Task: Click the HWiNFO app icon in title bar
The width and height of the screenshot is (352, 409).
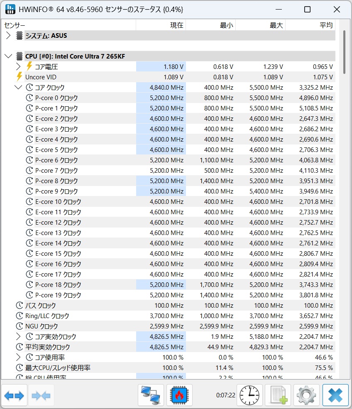Action: click(10, 10)
